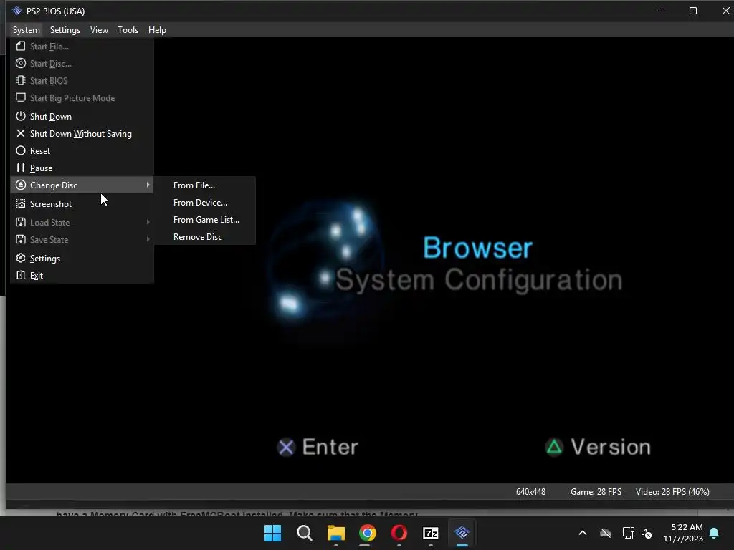Open Windows Start button on taskbar
734x550 pixels.
coord(272,533)
